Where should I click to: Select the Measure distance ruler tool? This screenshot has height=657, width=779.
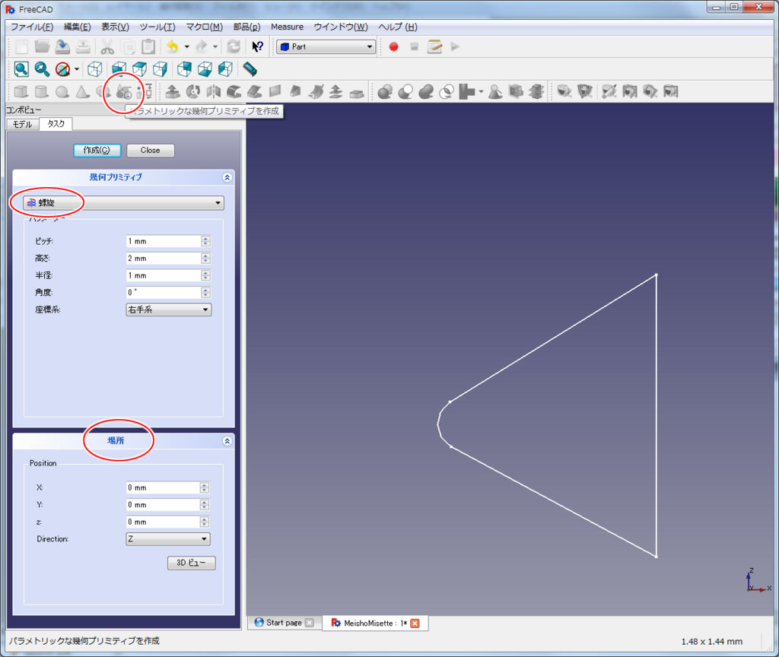click(x=250, y=69)
